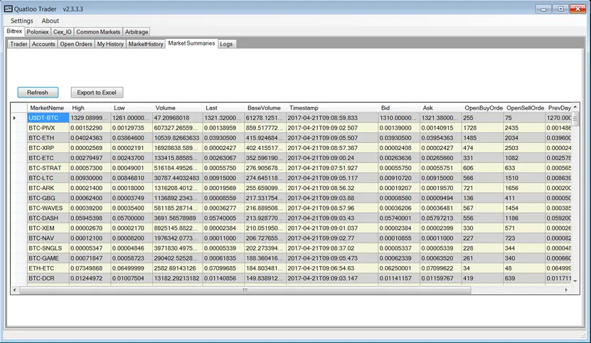Open the Logs sub-tab
Viewport: 591px width, 343px height.
tap(226, 44)
